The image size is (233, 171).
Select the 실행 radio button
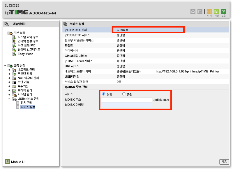pyautogui.click(x=104, y=94)
